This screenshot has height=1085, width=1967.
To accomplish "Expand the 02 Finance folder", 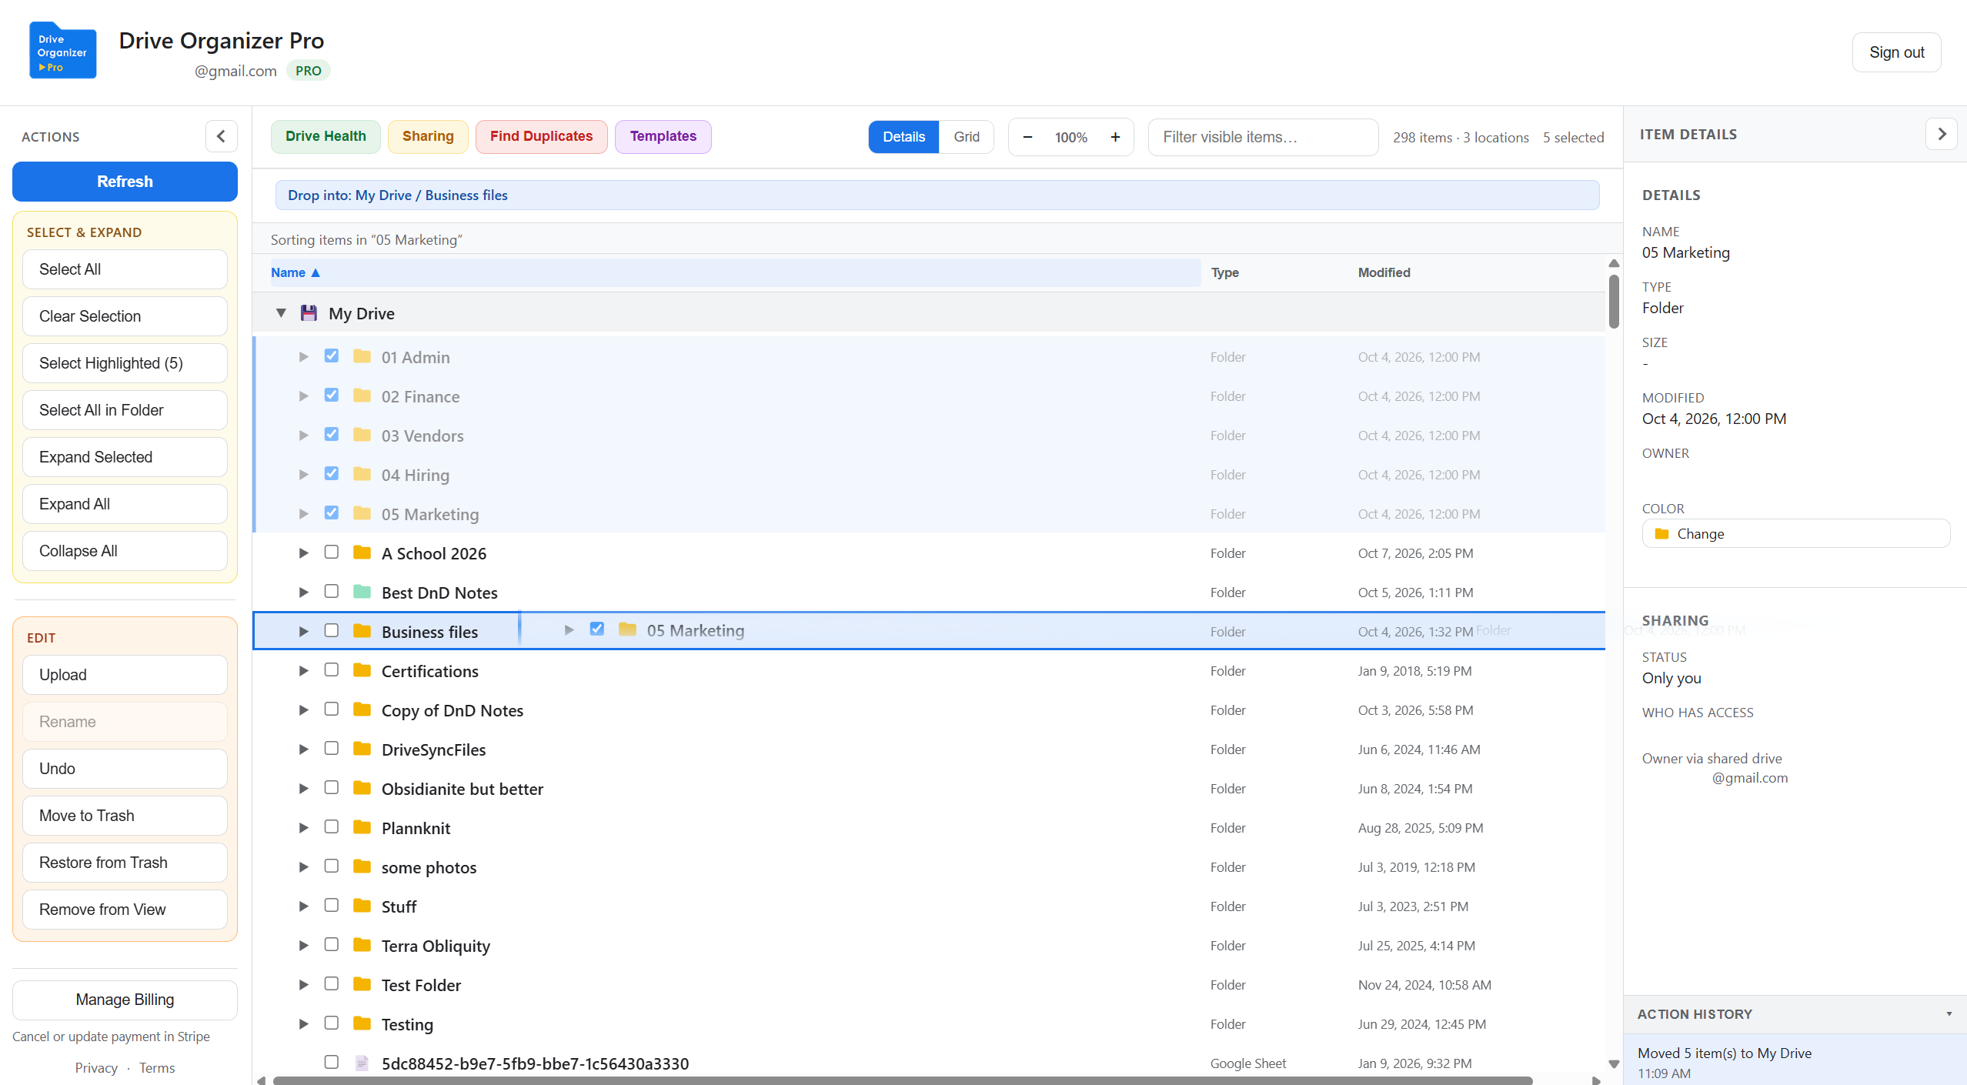I will pos(304,396).
